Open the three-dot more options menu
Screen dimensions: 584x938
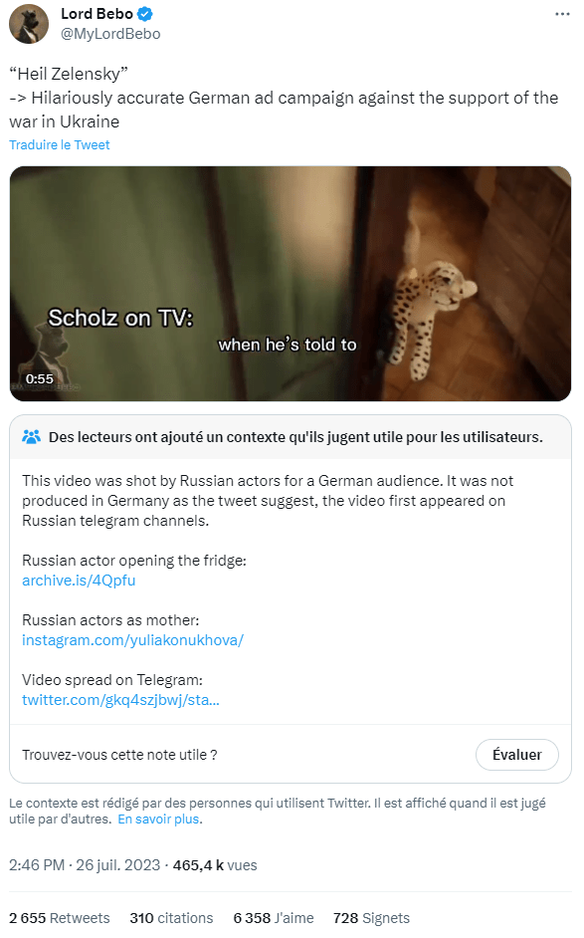[x=562, y=14]
